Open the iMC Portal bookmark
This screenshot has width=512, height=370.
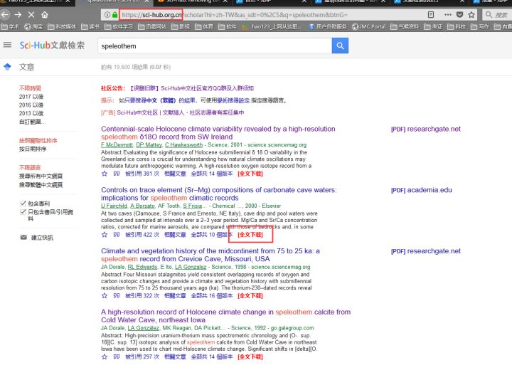pyautogui.click(x=368, y=26)
